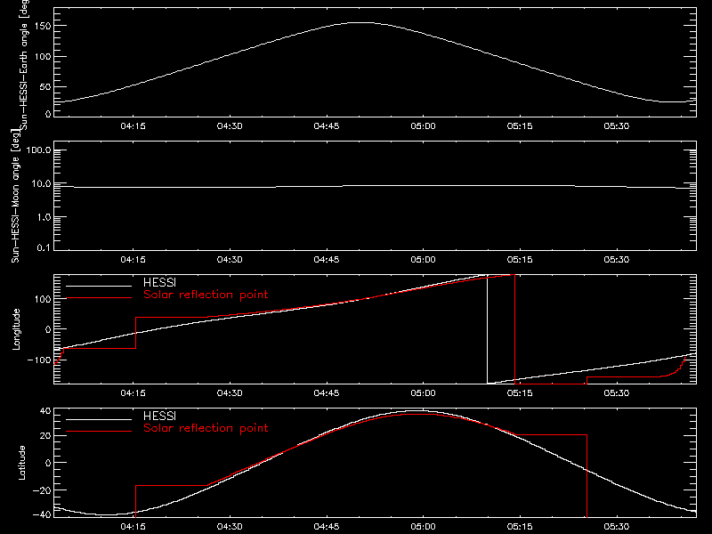The image size is (712, 534).
Task: Click the 50 tick on Earth angle plot
Action: click(x=46, y=87)
